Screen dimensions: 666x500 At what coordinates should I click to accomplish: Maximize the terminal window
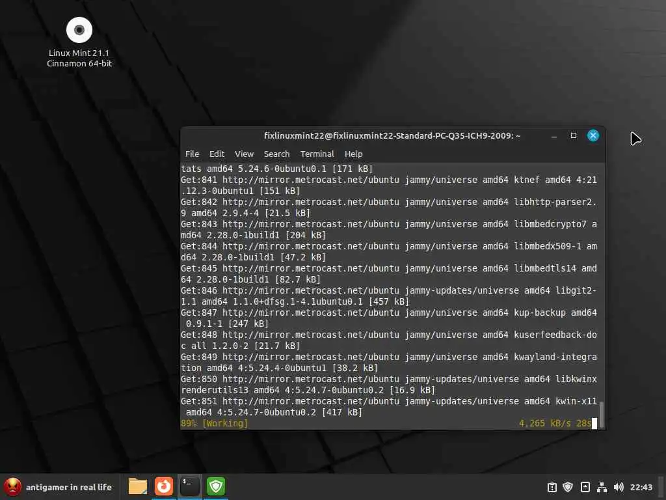(574, 135)
